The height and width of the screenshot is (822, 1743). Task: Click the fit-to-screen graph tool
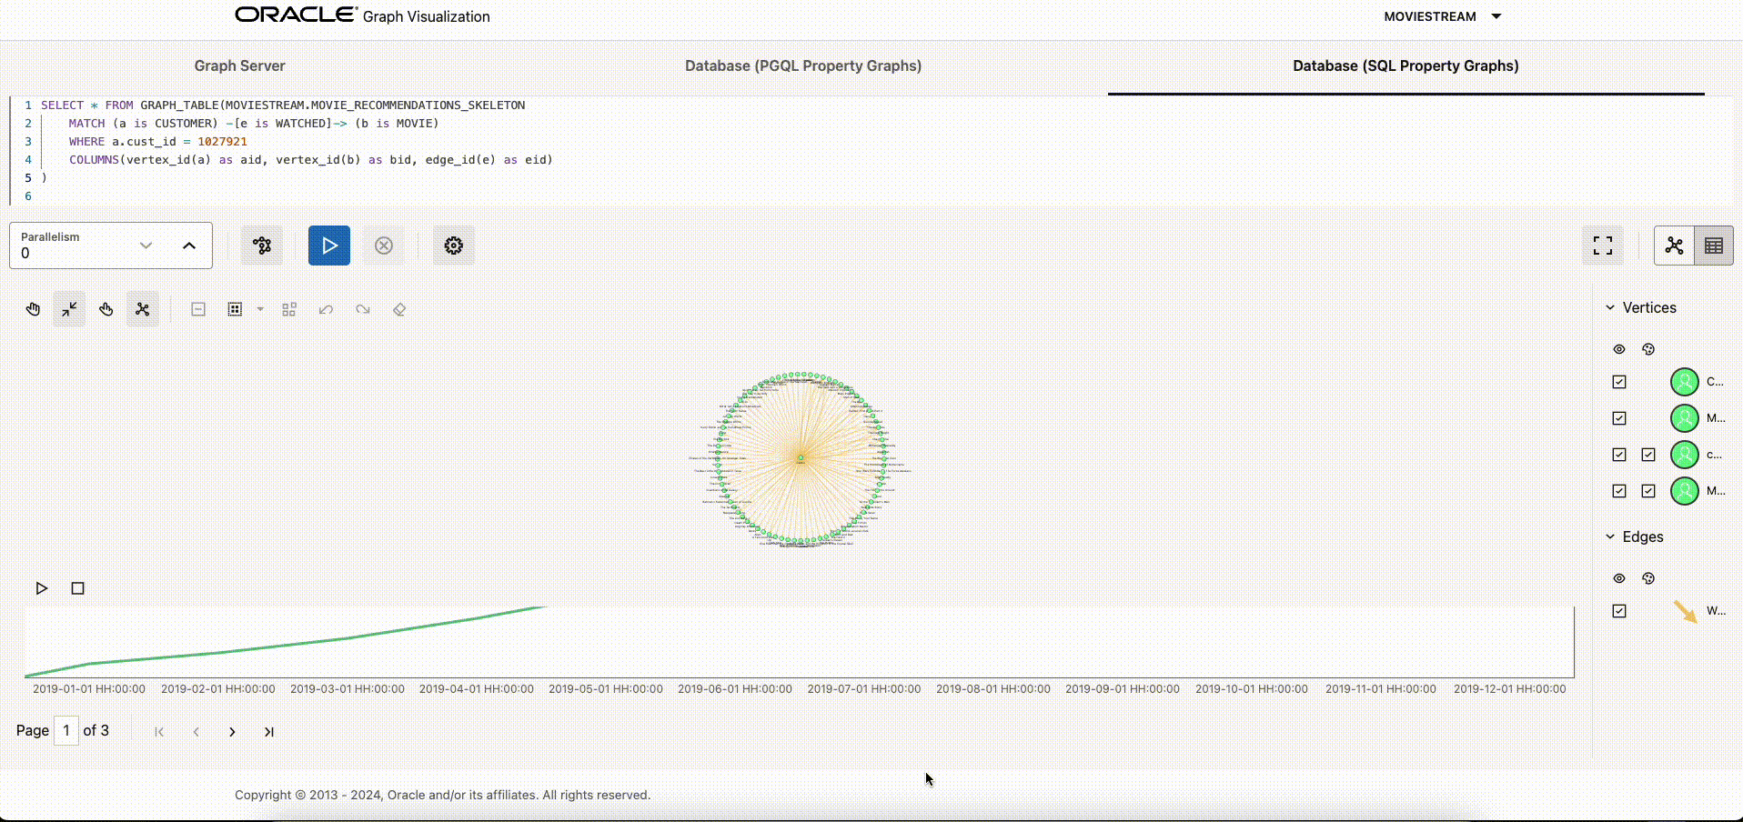click(x=69, y=309)
